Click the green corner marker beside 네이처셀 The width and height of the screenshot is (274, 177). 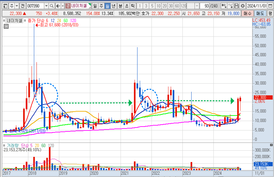tap(90, 5)
